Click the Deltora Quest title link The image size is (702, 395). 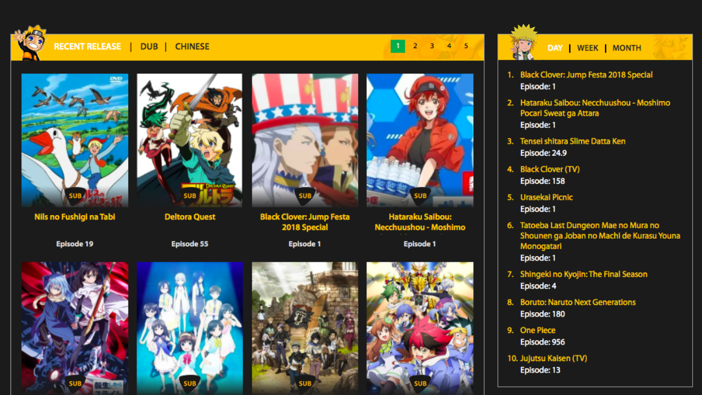click(190, 217)
